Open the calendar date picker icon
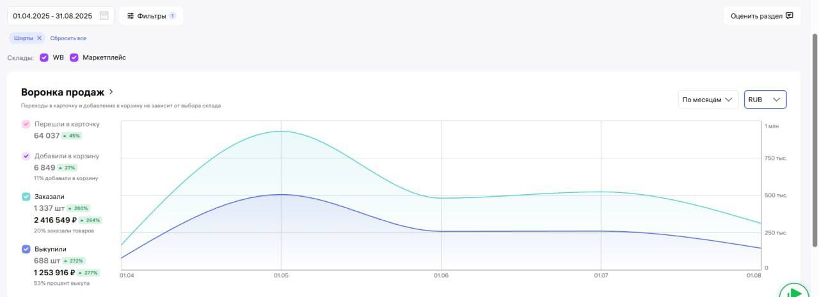This screenshot has height=297, width=819. tap(104, 16)
